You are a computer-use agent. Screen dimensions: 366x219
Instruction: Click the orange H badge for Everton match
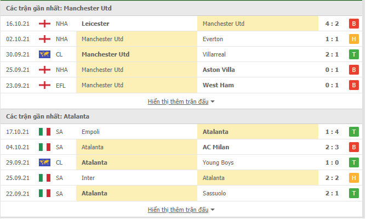coord(354,39)
